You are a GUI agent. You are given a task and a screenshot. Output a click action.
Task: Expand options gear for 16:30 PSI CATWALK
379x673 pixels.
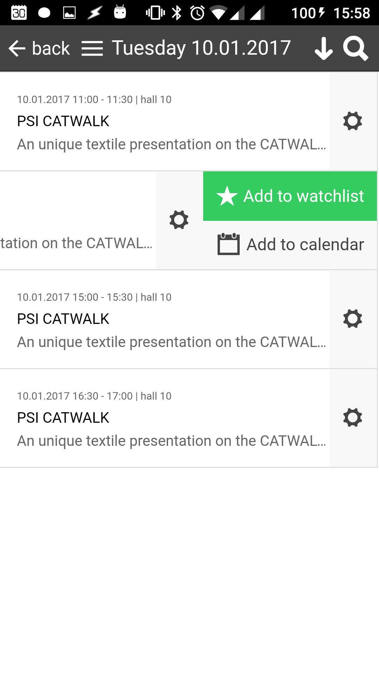pos(353,418)
